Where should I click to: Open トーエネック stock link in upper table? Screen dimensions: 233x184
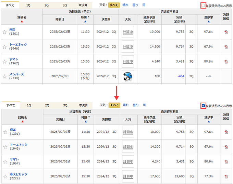(x=18, y=44)
